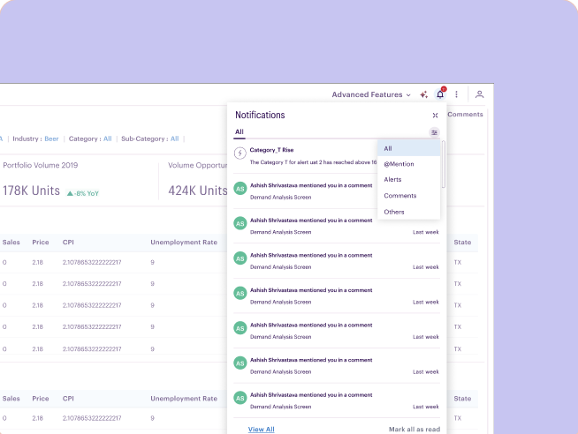Choose Comments in the filter menu
This screenshot has width=578, height=434.
pos(409,196)
